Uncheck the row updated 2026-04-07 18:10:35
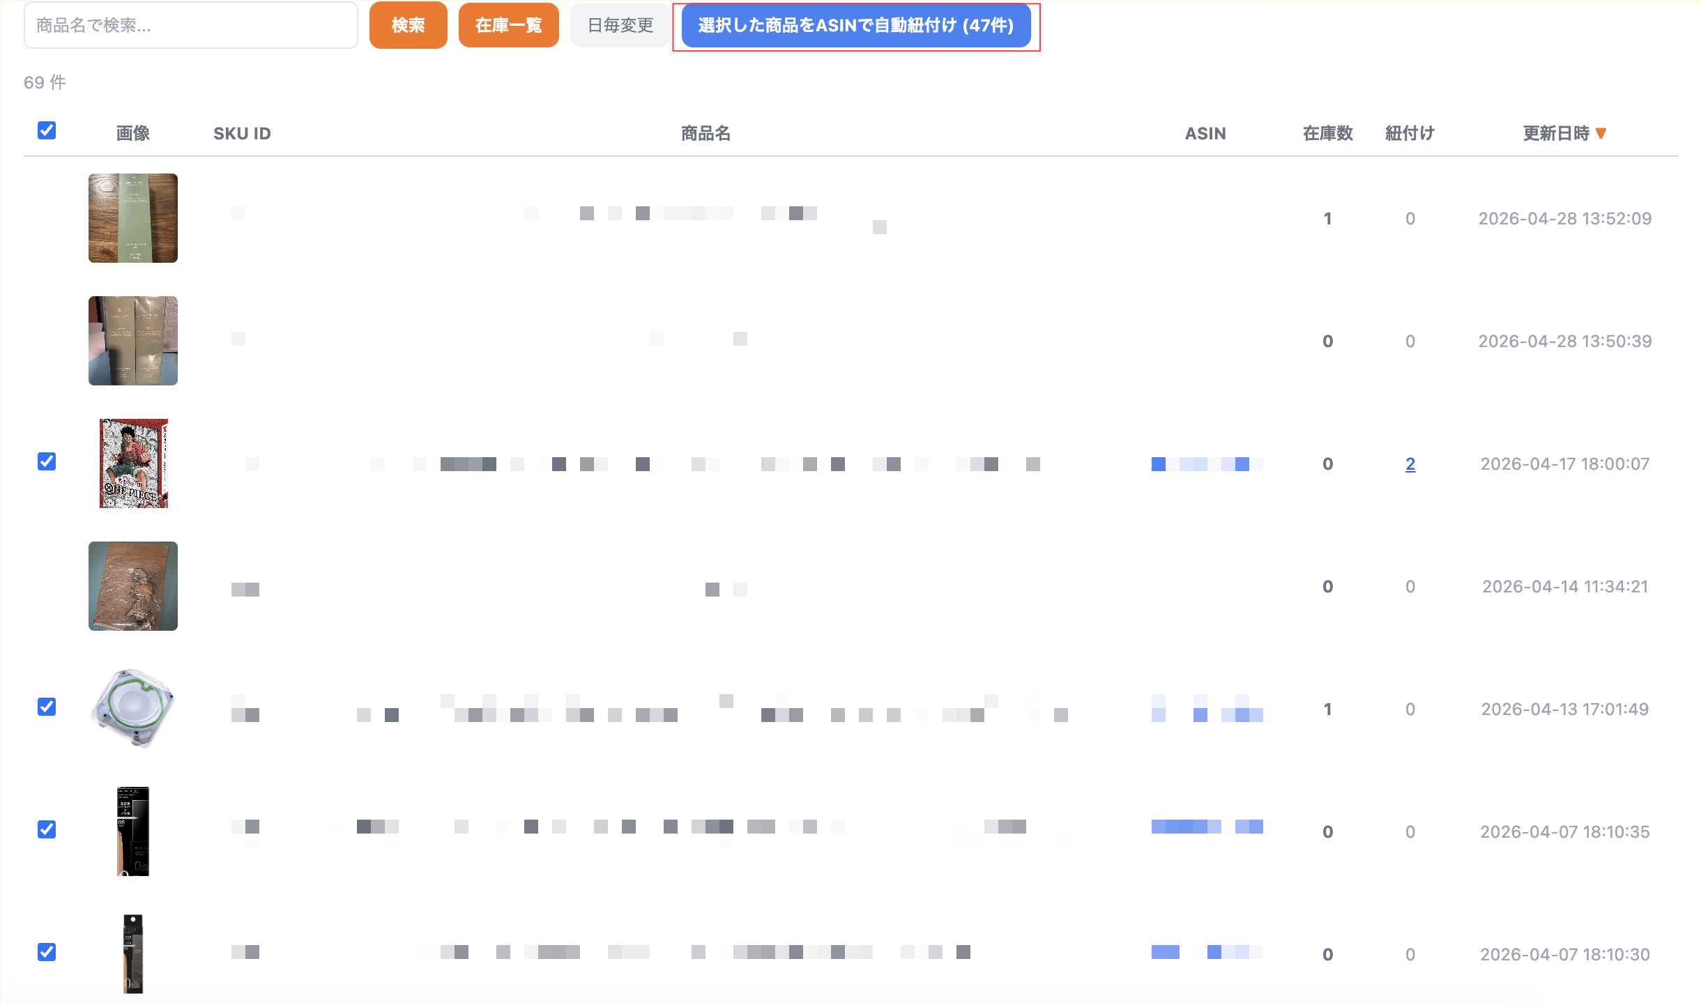 (47, 829)
